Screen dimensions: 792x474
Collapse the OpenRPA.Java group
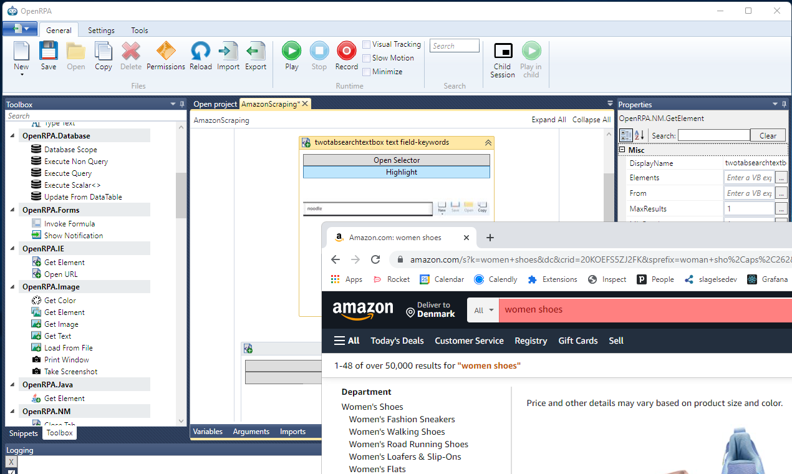click(12, 385)
